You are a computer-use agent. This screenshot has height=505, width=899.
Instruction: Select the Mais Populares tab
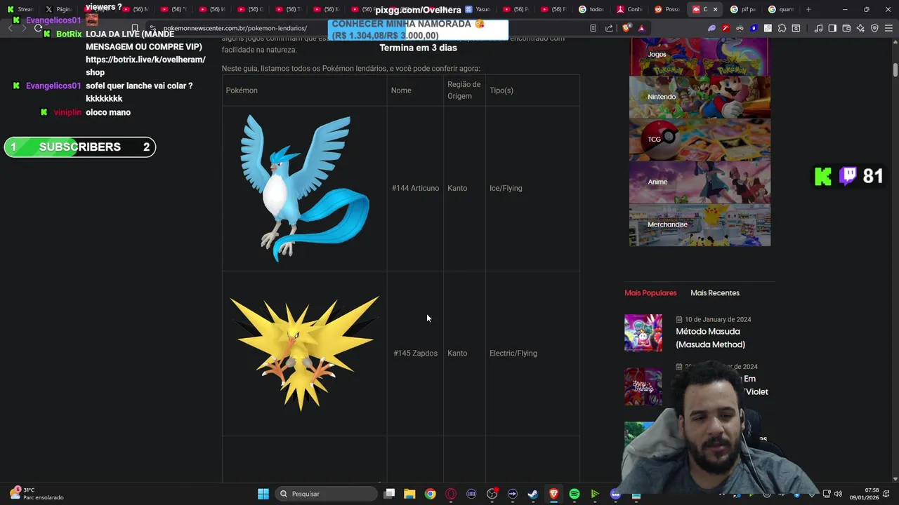pyautogui.click(x=650, y=293)
